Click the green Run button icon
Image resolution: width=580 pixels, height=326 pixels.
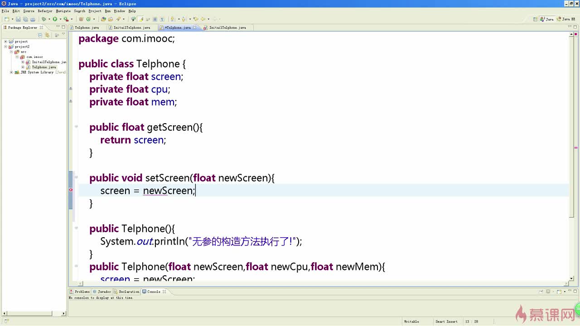pos(55,19)
